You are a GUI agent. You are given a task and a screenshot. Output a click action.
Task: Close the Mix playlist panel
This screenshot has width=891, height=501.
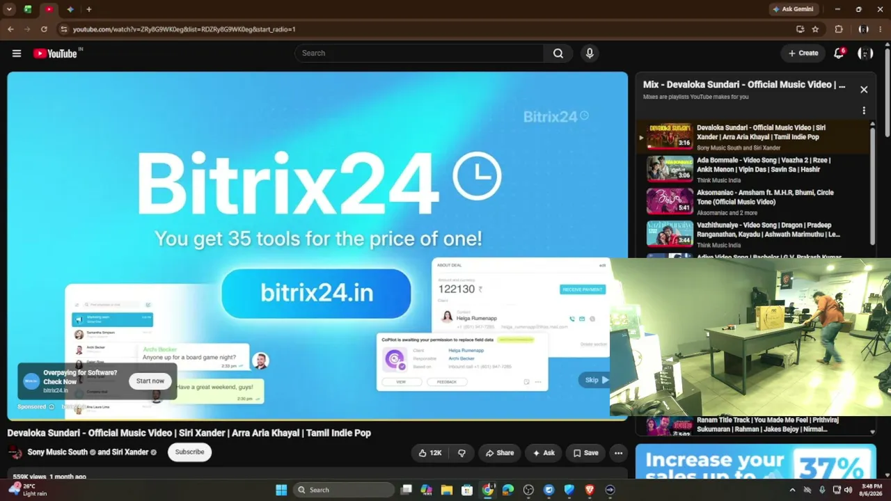864,90
